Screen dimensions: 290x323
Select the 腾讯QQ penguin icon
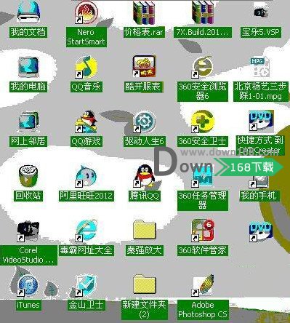pyautogui.click(x=145, y=176)
